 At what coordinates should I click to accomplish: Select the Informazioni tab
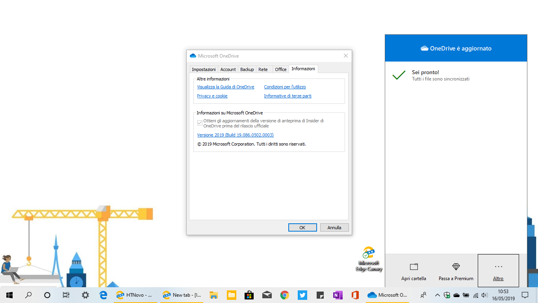[303, 69]
